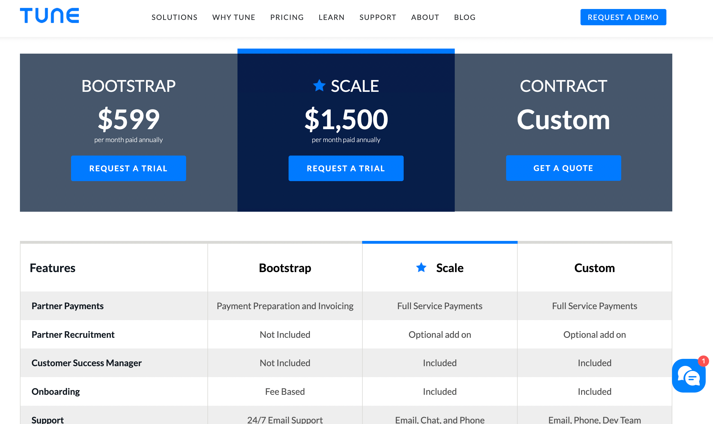
Task: Click the TUNE logo
Action: [49, 15]
